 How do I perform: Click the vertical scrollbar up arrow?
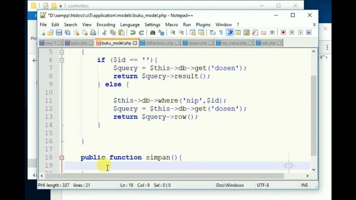tap(314, 52)
